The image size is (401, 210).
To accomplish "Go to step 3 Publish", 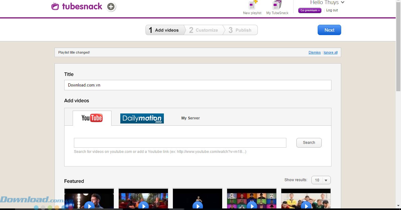I will (x=240, y=30).
